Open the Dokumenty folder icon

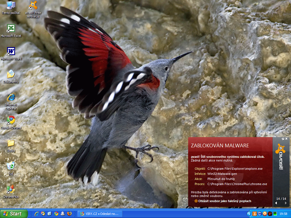click(11, 74)
